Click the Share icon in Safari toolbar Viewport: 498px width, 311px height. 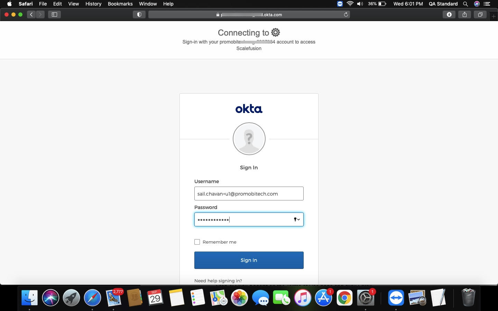pyautogui.click(x=464, y=15)
